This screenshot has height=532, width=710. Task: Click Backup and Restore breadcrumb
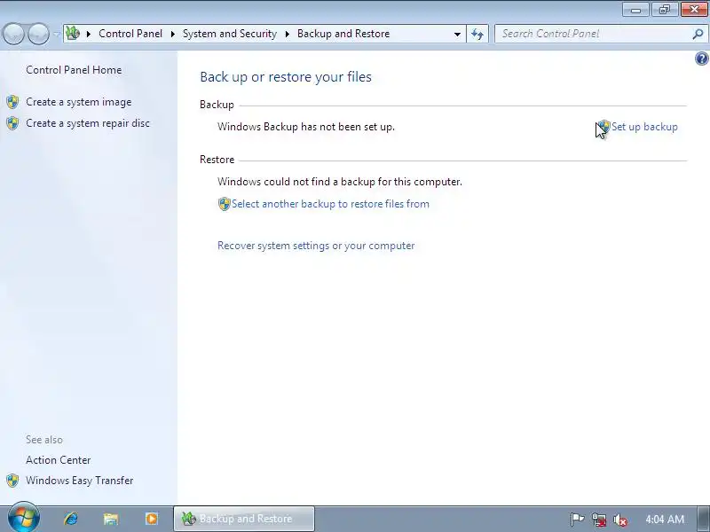click(343, 34)
